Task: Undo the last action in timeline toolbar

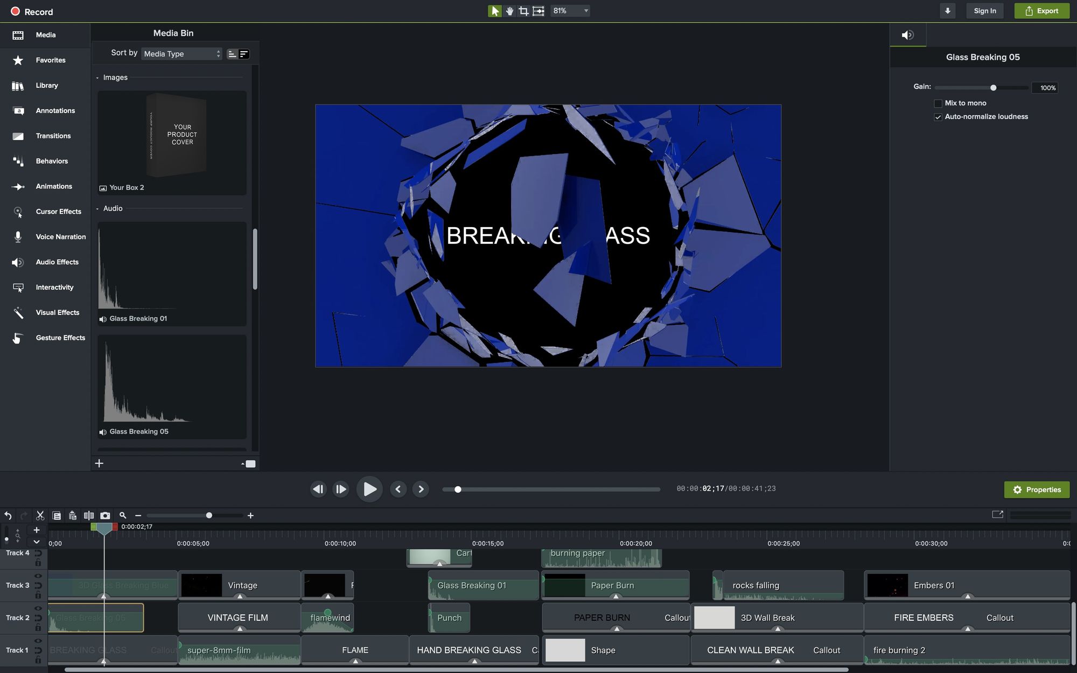Action: pyautogui.click(x=8, y=515)
